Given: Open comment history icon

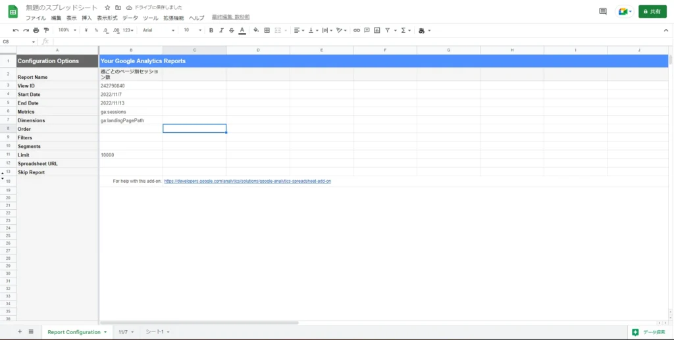Looking at the screenshot, I should (603, 12).
